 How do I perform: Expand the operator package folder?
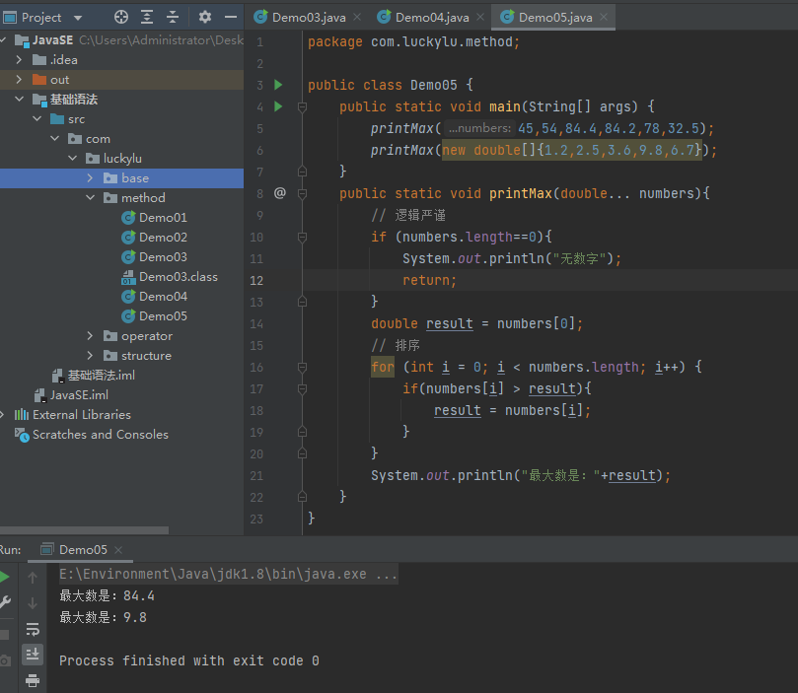[90, 336]
